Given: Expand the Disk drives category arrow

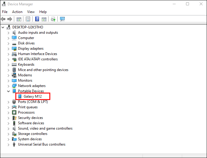Looking at the screenshot, I should click(8, 43).
